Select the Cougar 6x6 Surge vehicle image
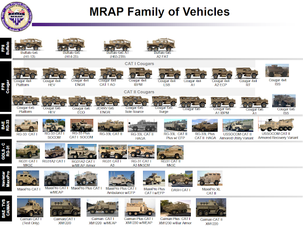Screen dimensions: 303x228 tap(164, 101)
